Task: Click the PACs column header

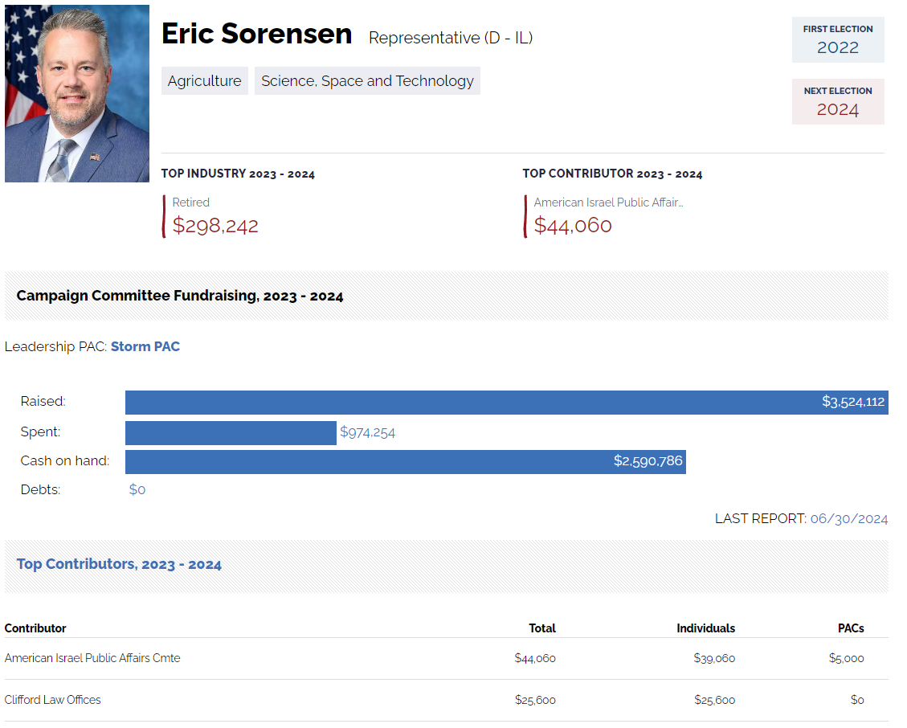Action: click(851, 628)
